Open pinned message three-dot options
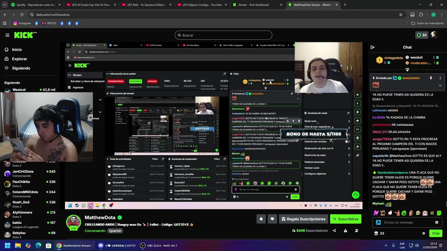The image size is (447, 251). click(x=440, y=78)
